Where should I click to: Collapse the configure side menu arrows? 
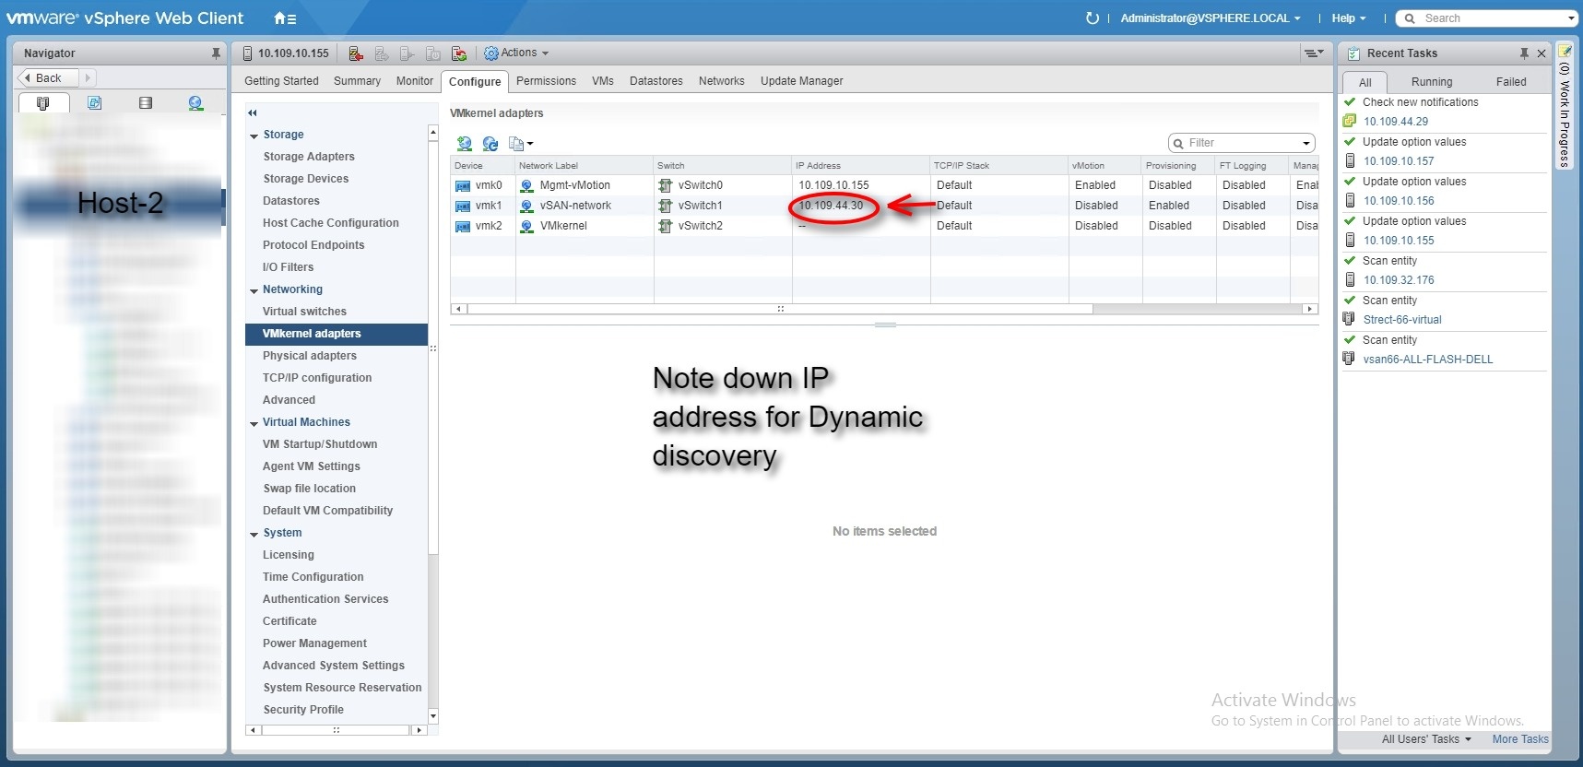pyautogui.click(x=252, y=112)
